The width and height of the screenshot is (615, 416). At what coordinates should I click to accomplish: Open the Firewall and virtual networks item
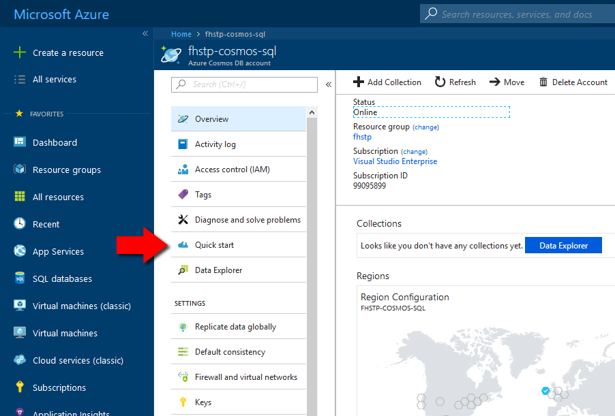(239, 377)
